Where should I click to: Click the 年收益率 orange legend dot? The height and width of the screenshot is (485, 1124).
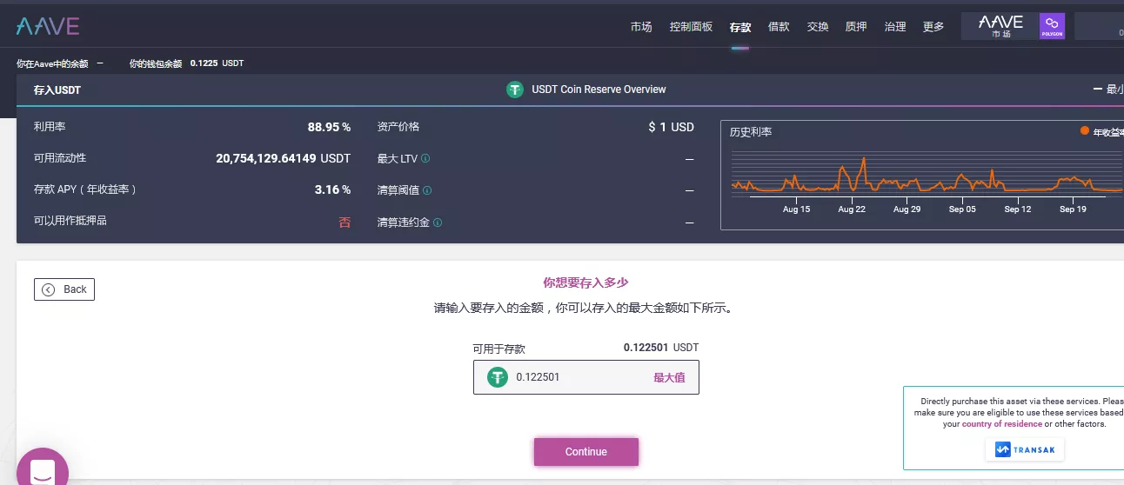pos(1084,130)
